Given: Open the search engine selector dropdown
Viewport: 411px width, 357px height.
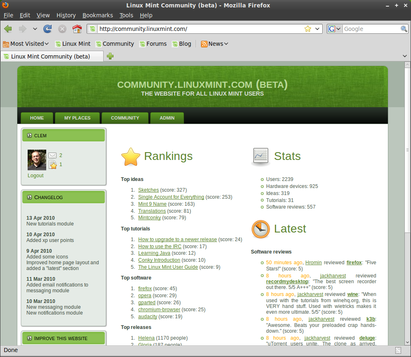Looking at the screenshot, I should pyautogui.click(x=335, y=29).
